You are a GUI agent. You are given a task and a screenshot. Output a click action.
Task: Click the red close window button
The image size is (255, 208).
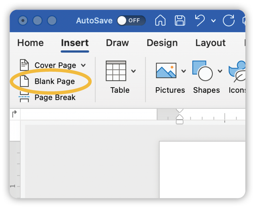coord(23,21)
